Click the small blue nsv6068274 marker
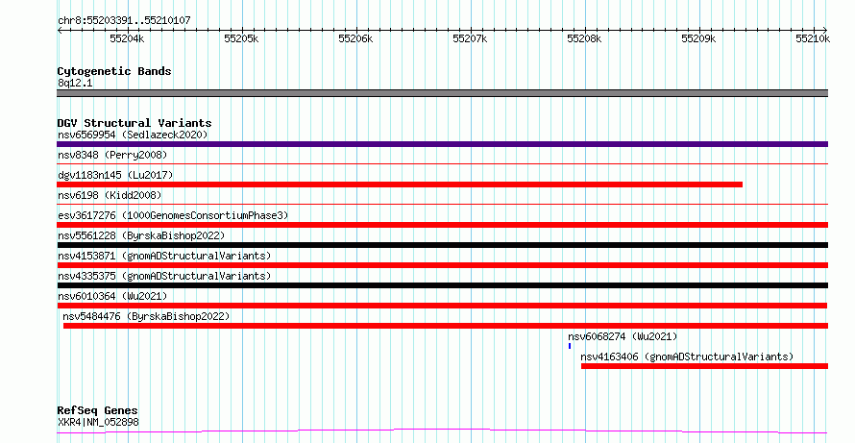Screen dimensions: 855x443 (570, 346)
